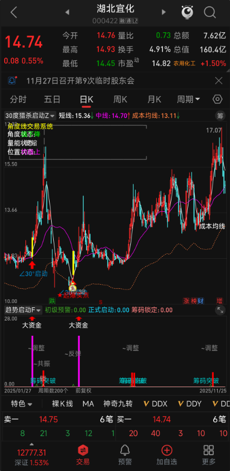Open the 周期 period dropdown
This screenshot has height=471, width=230.
point(188,99)
